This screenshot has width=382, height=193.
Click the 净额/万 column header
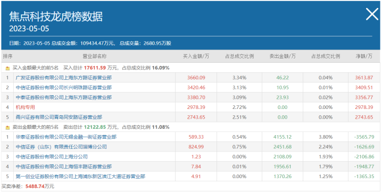(364, 56)
